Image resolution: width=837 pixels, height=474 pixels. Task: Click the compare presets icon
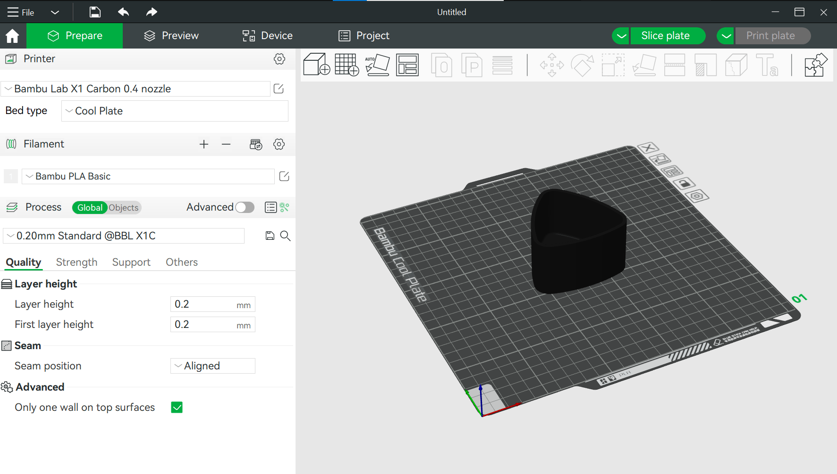pos(284,207)
